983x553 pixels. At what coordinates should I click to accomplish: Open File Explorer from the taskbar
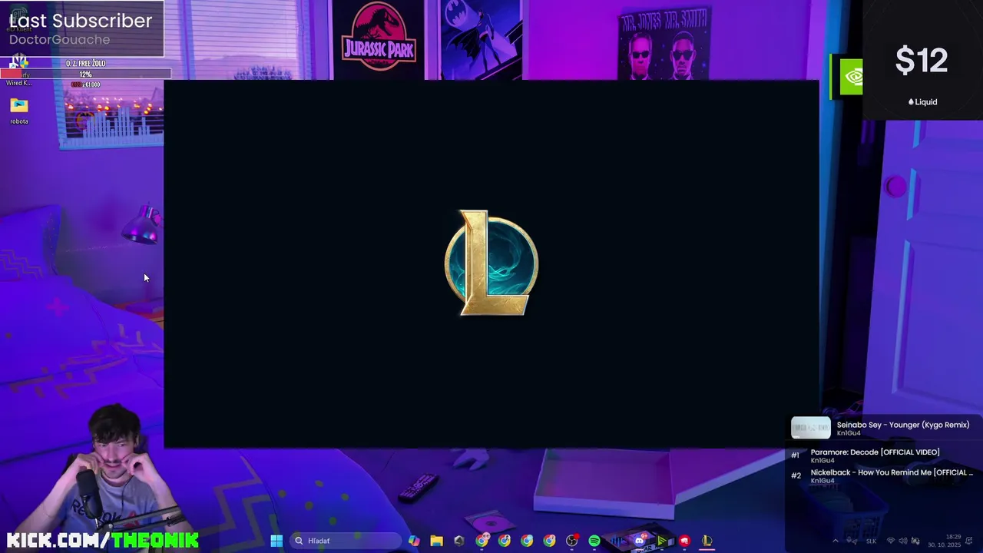pos(436,541)
